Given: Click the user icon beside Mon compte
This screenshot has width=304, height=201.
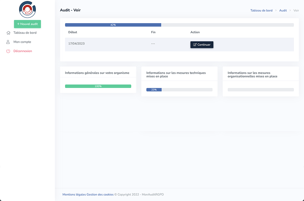Looking at the screenshot, I should coord(8,42).
